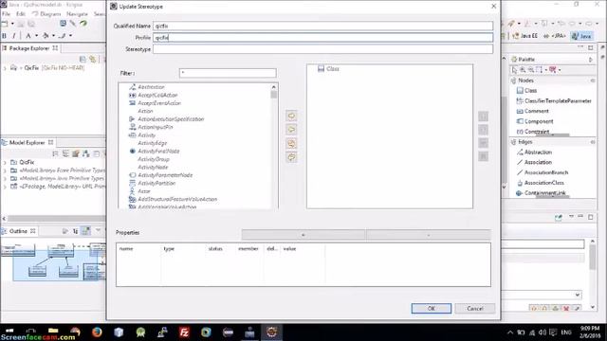The width and height of the screenshot is (607, 341).
Task: Click the Profile text field
Action: pos(322,38)
